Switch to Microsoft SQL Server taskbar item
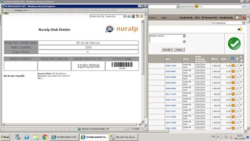The width and height of the screenshot is (250, 141). [x=123, y=137]
